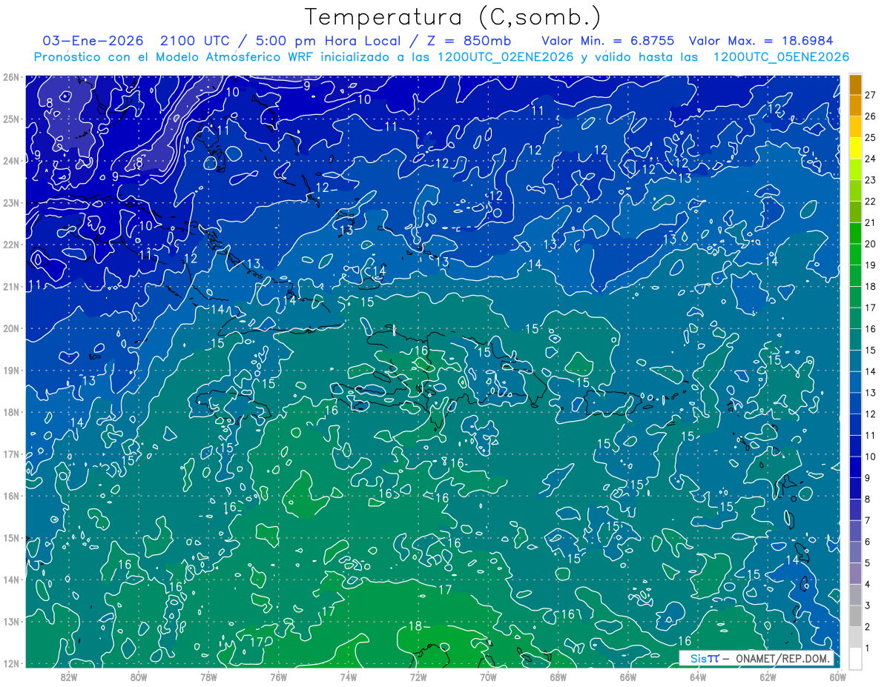The image size is (890, 687).
Task: Click legend scale value '2'
Action: [x=867, y=627]
